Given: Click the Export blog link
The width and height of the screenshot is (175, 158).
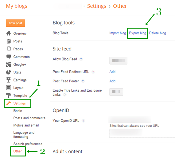Looking at the screenshot, I should (x=138, y=33).
